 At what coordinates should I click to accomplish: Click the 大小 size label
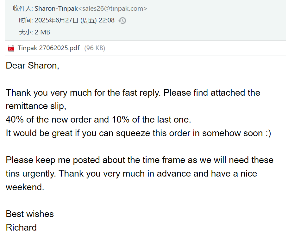pos(26,32)
